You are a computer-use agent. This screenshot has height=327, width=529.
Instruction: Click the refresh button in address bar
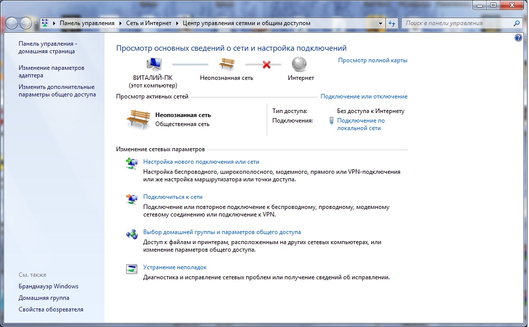click(392, 23)
